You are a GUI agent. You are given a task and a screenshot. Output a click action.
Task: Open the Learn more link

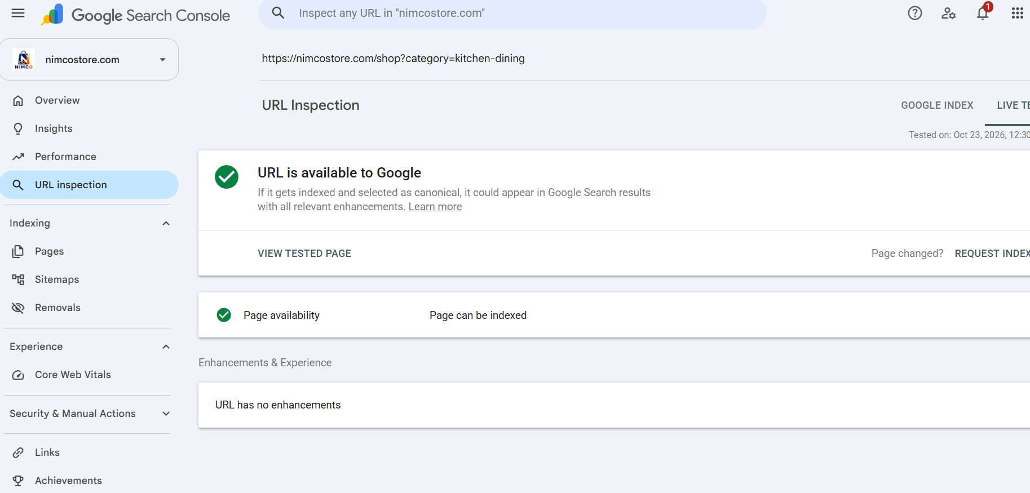435,207
